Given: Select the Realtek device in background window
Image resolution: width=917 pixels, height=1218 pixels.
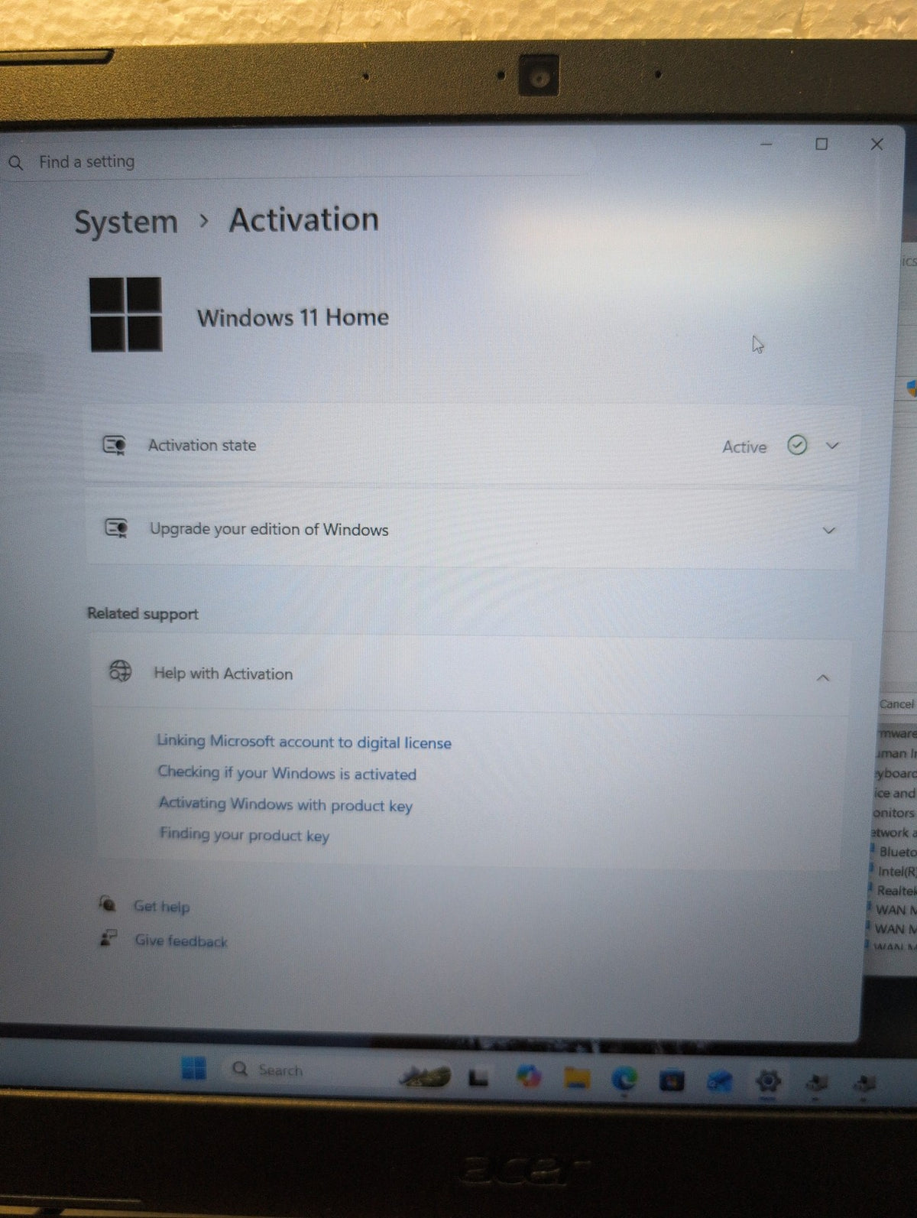Looking at the screenshot, I should point(896,890).
